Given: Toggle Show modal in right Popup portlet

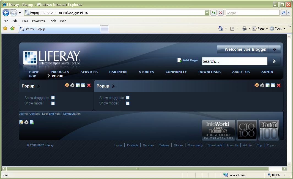Looking at the screenshot, I should coord(128,103).
